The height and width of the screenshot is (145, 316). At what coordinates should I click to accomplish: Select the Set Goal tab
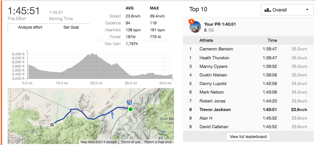click(71, 27)
